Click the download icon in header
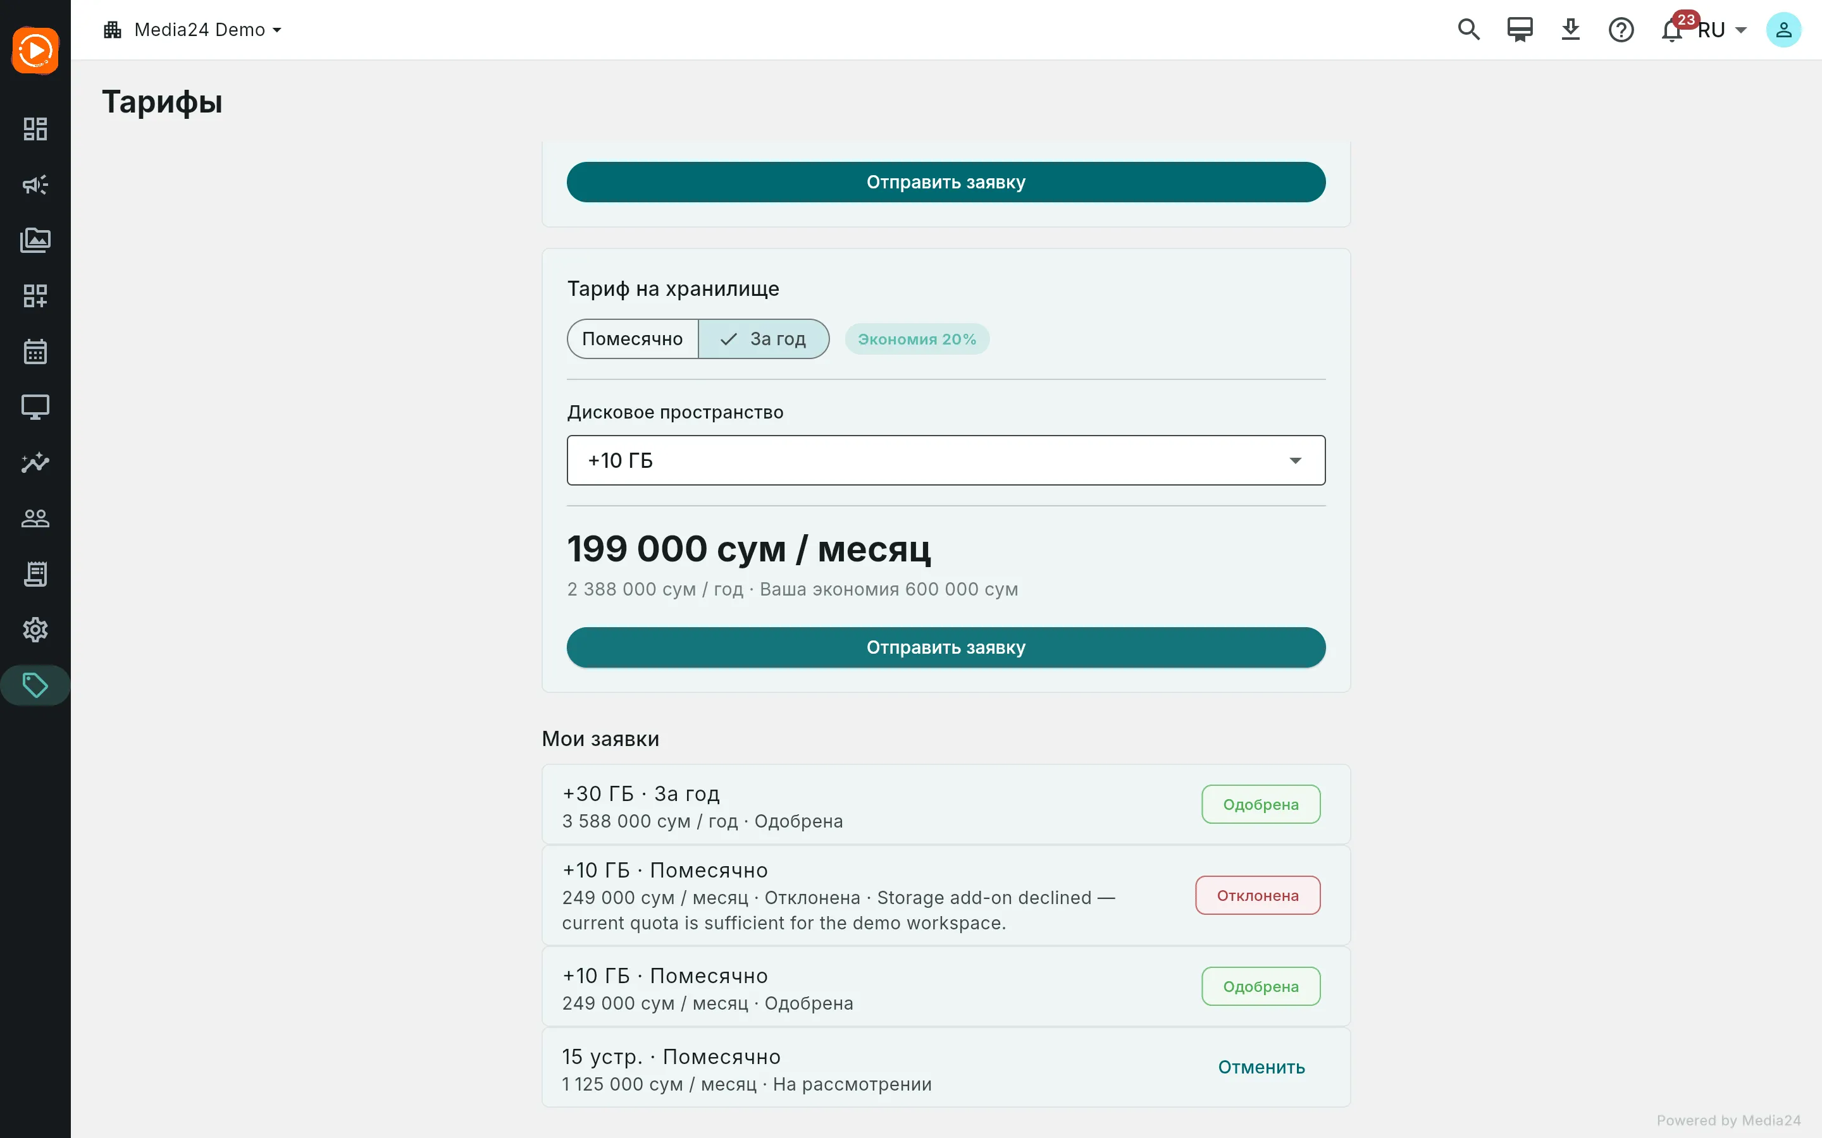This screenshot has width=1822, height=1138. (x=1571, y=30)
